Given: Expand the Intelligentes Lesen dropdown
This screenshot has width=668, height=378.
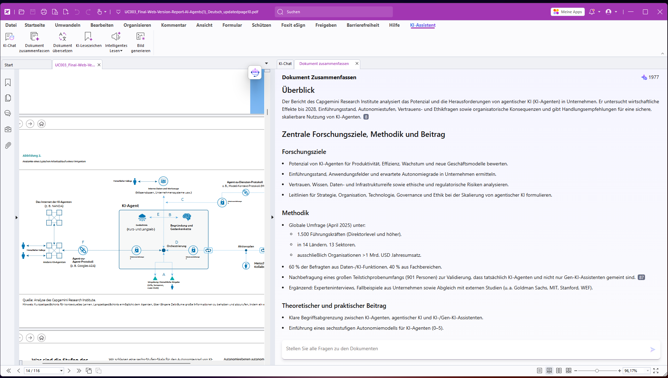Looking at the screenshot, I should pyautogui.click(x=121, y=51).
